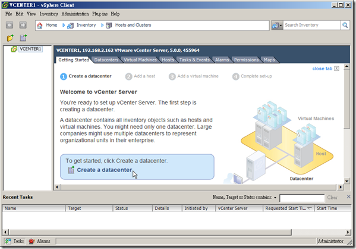
Task: Click the back navigation arrow
Action: 10,25
